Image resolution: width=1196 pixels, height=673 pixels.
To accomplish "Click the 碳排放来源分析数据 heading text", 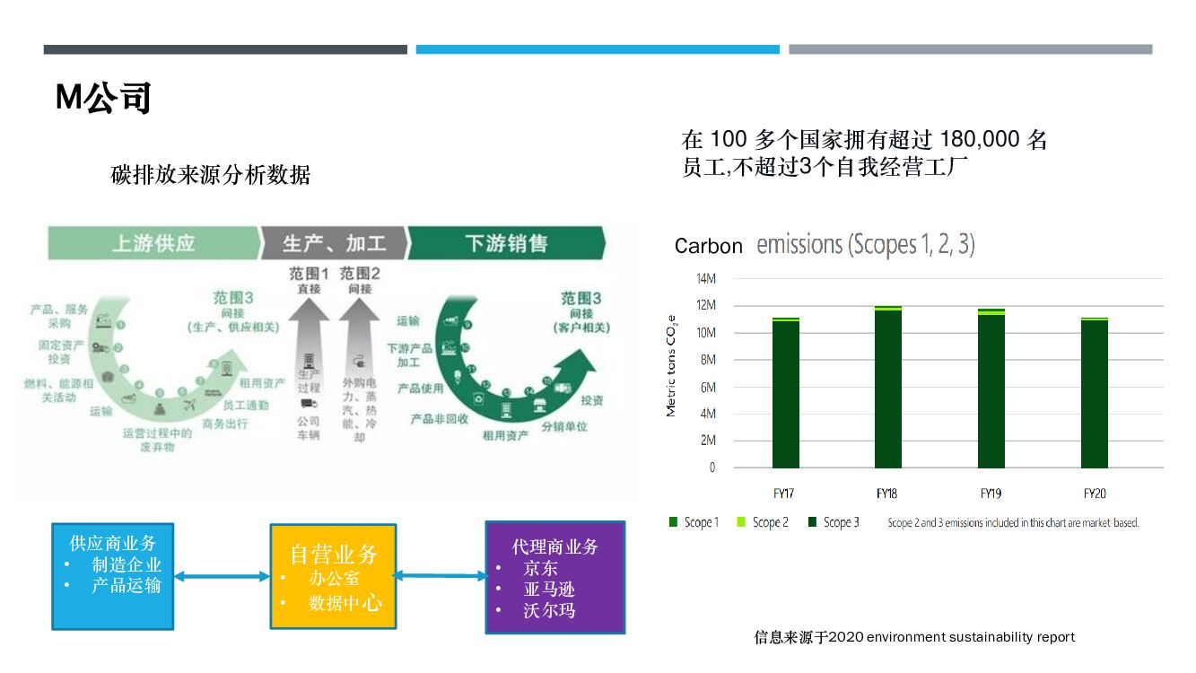I will tap(210, 175).
